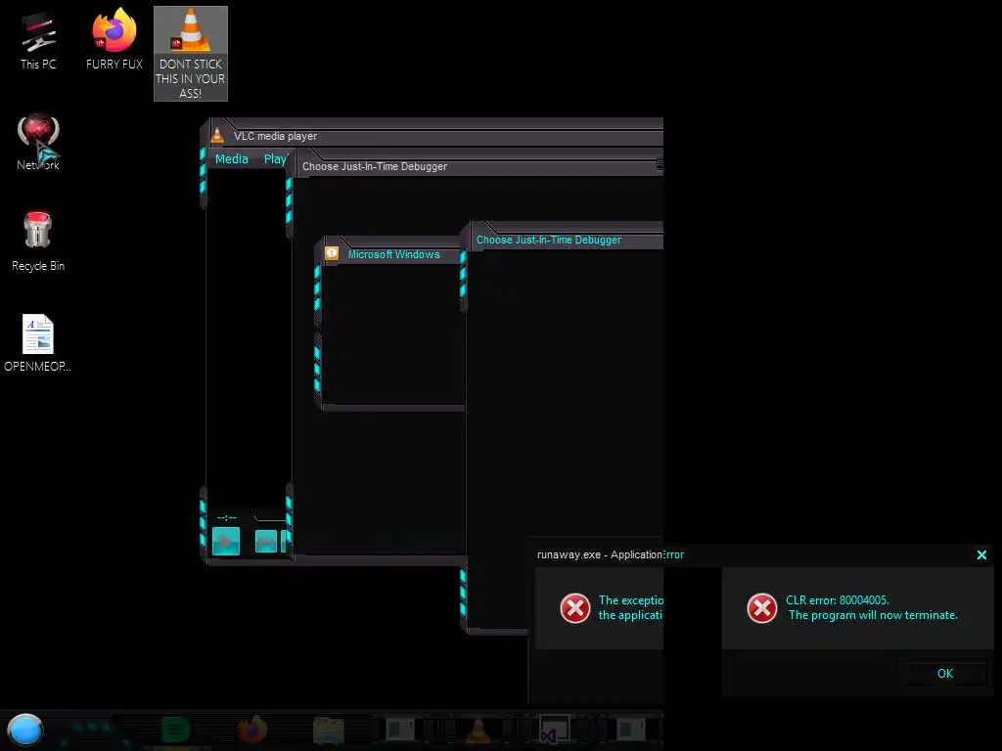
Task: Open the Recycle Bin icon
Action: pyautogui.click(x=38, y=242)
